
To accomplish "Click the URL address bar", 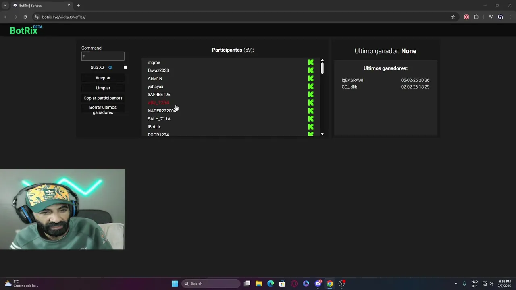I will (x=242, y=17).
